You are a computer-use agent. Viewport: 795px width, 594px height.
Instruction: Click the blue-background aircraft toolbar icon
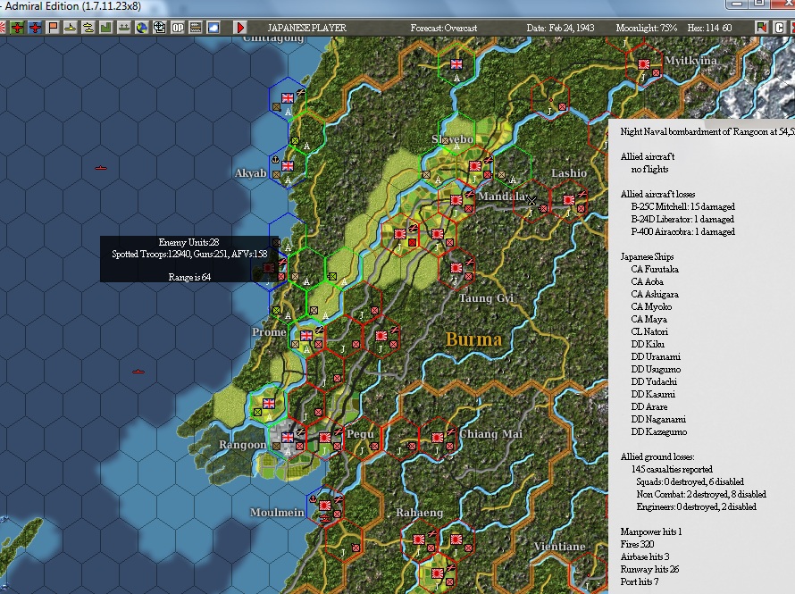click(35, 28)
